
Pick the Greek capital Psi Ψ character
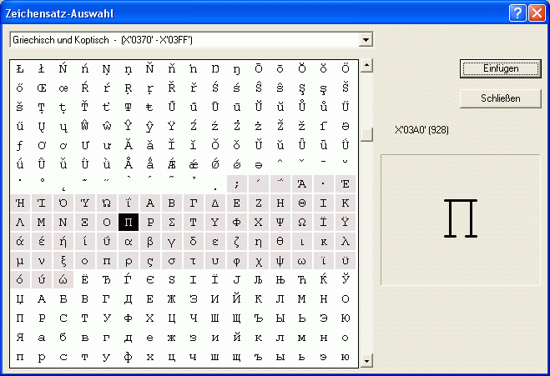click(x=280, y=223)
